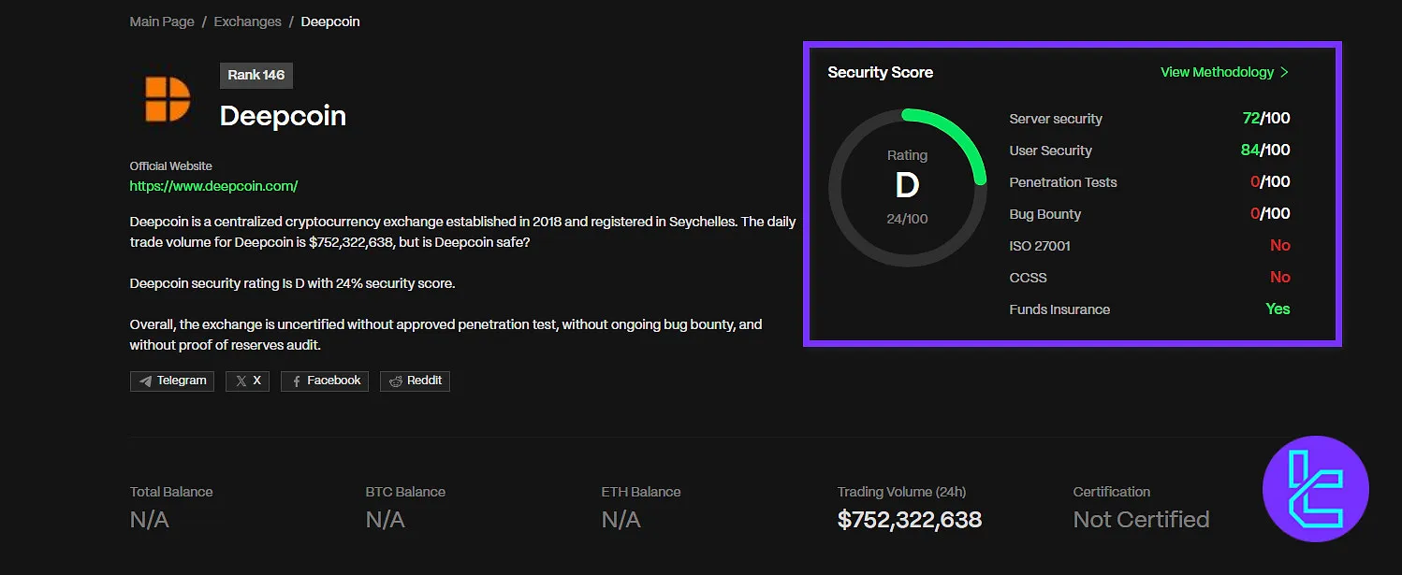Click the Bug Bounty label

pos(1044,214)
